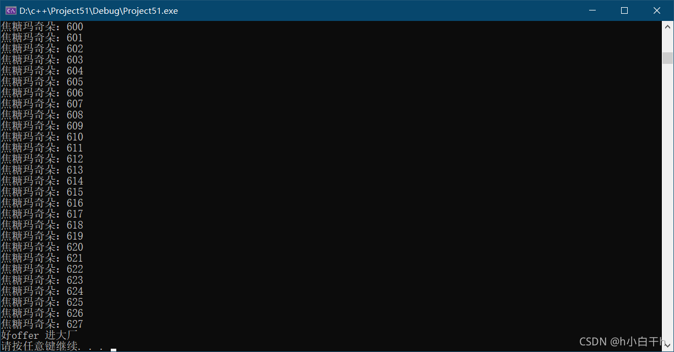Click the line '焦糖玛奇朵: 602'

[42, 48]
